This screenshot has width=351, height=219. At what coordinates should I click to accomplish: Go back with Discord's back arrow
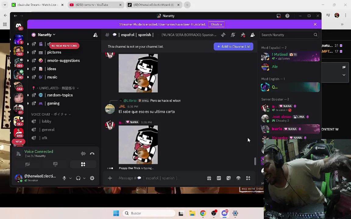coord(16,16)
